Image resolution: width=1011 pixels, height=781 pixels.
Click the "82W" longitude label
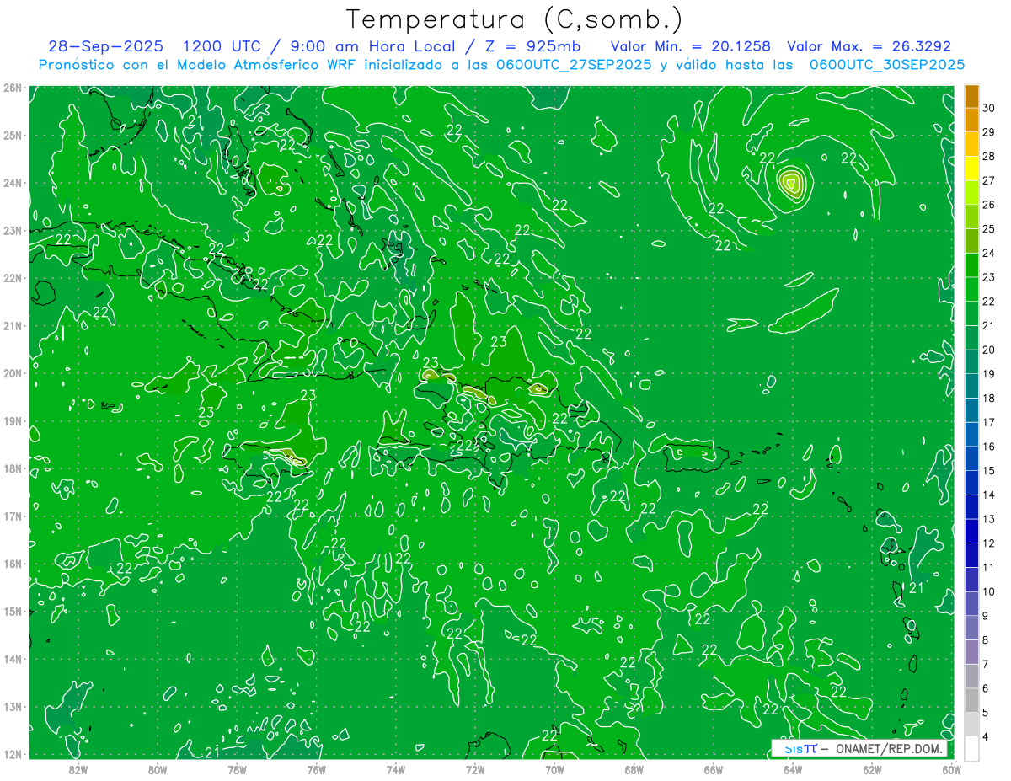(78, 769)
